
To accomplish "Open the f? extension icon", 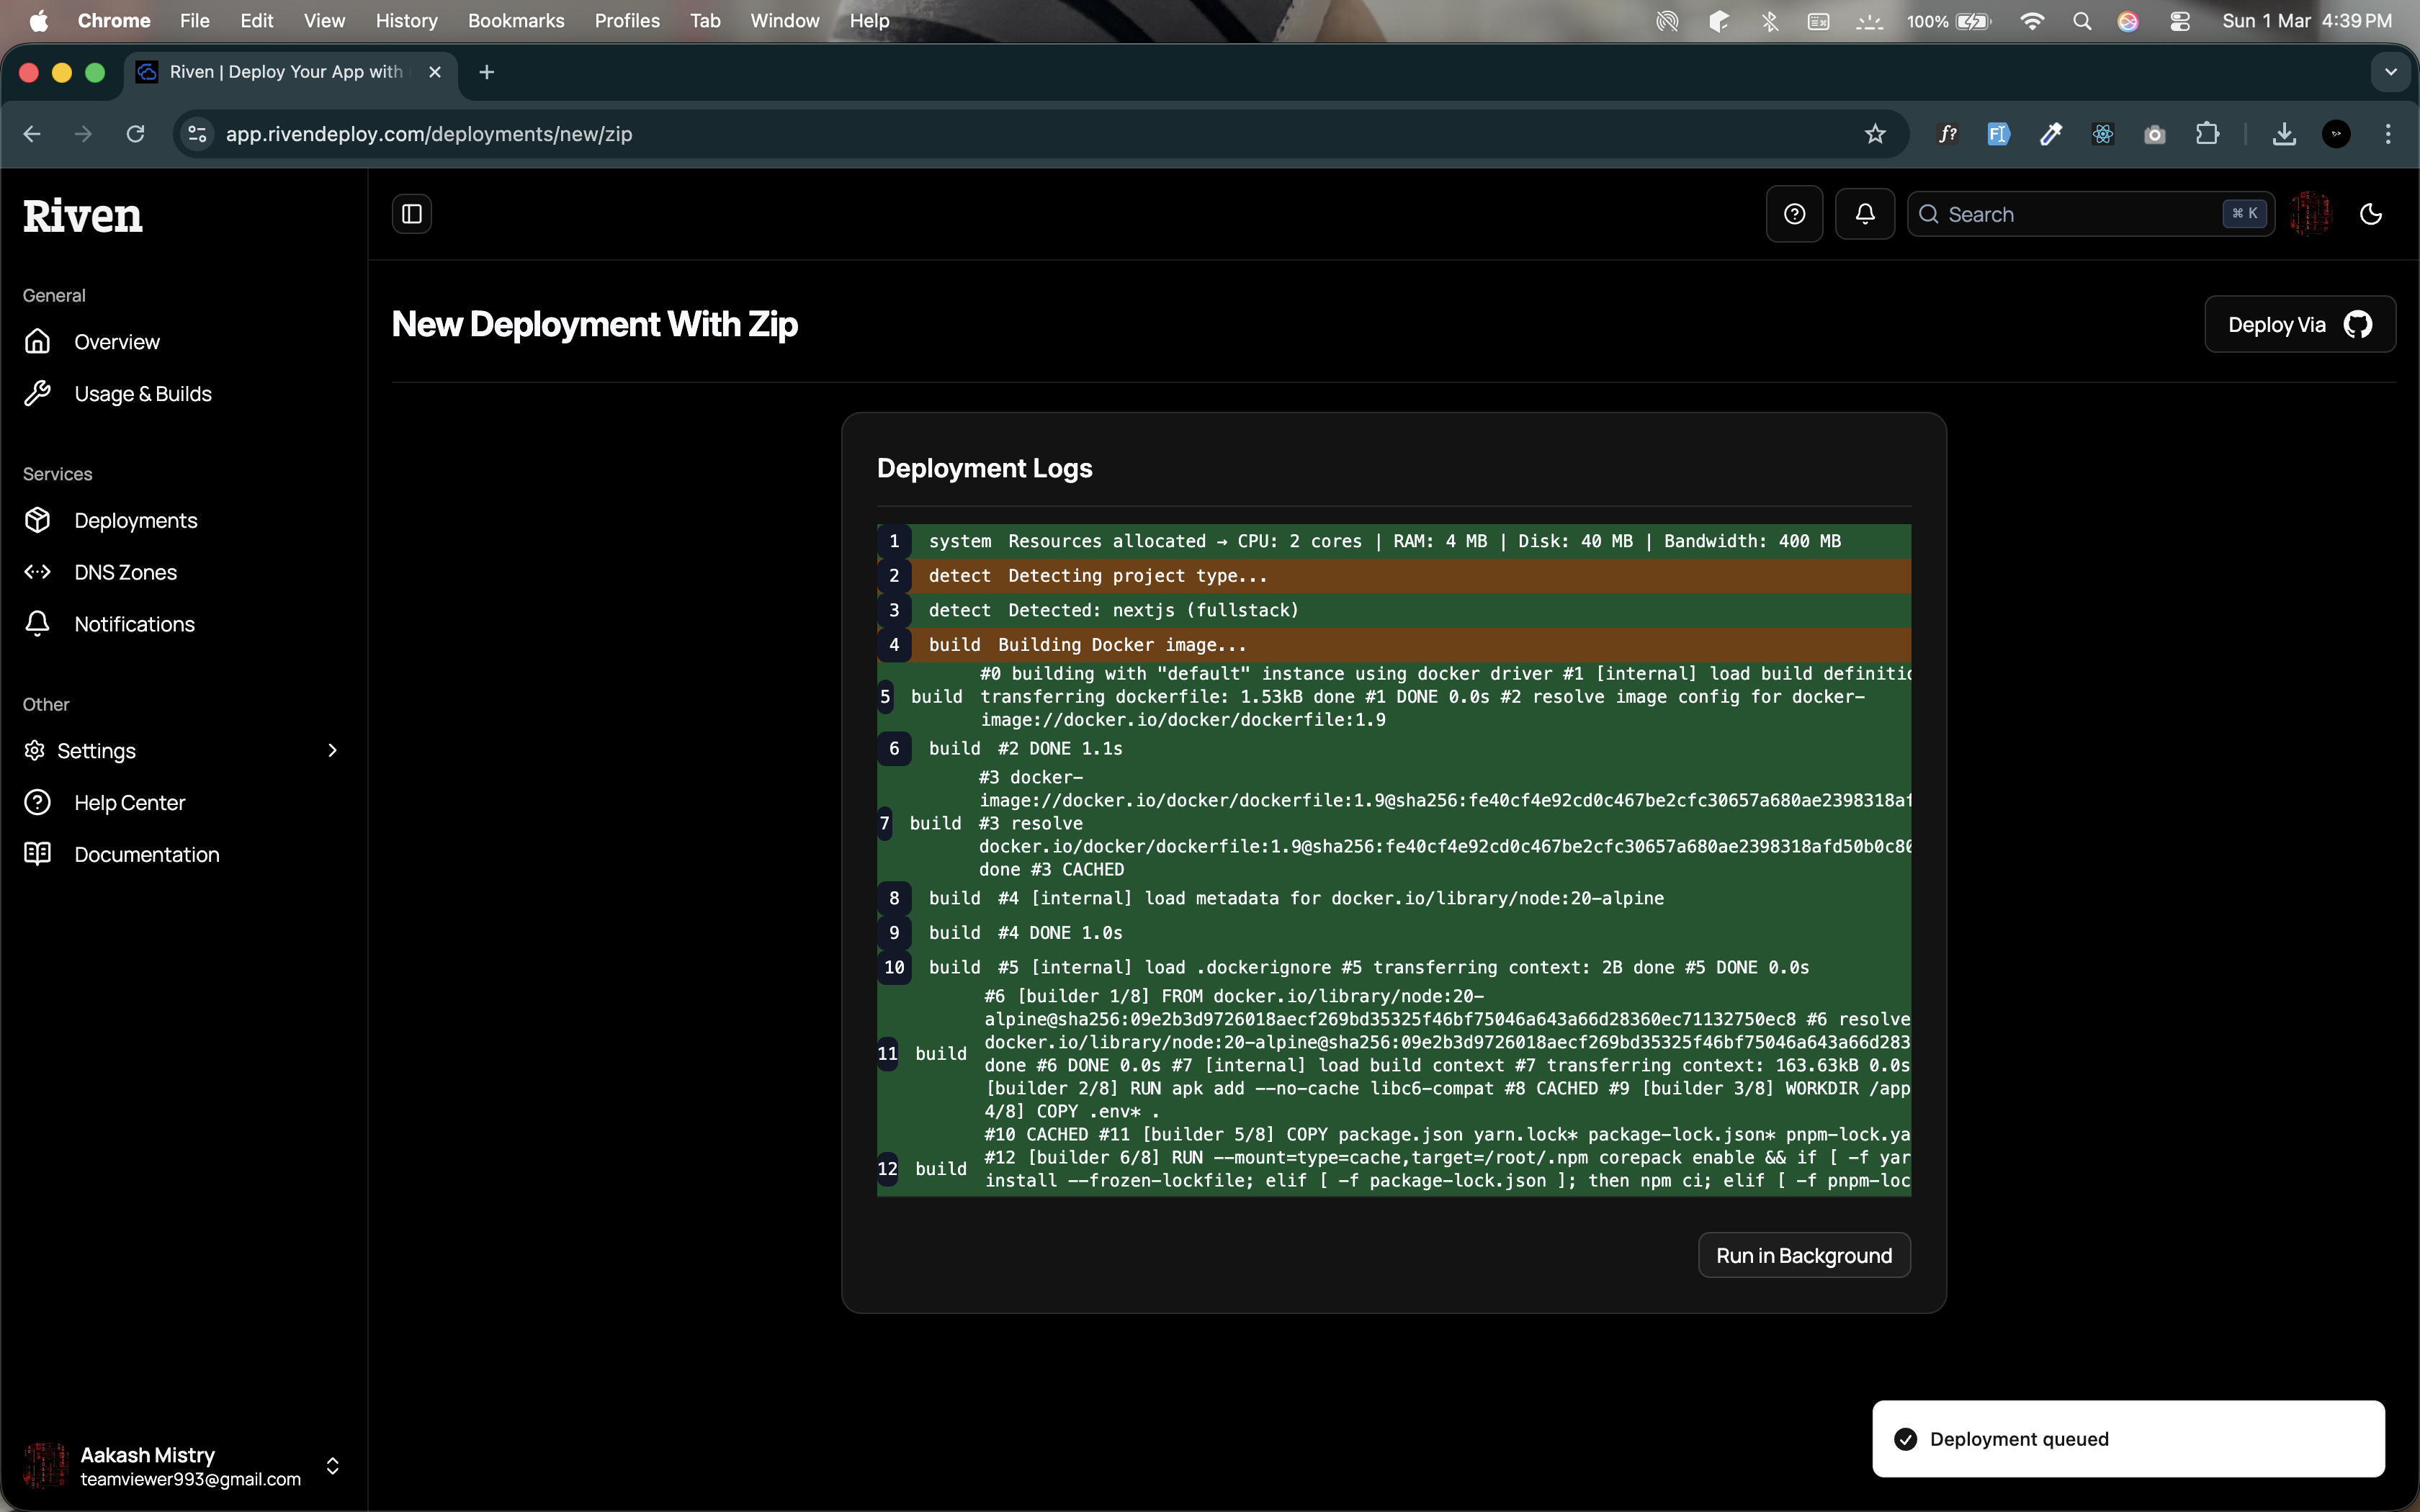I will (x=1947, y=134).
